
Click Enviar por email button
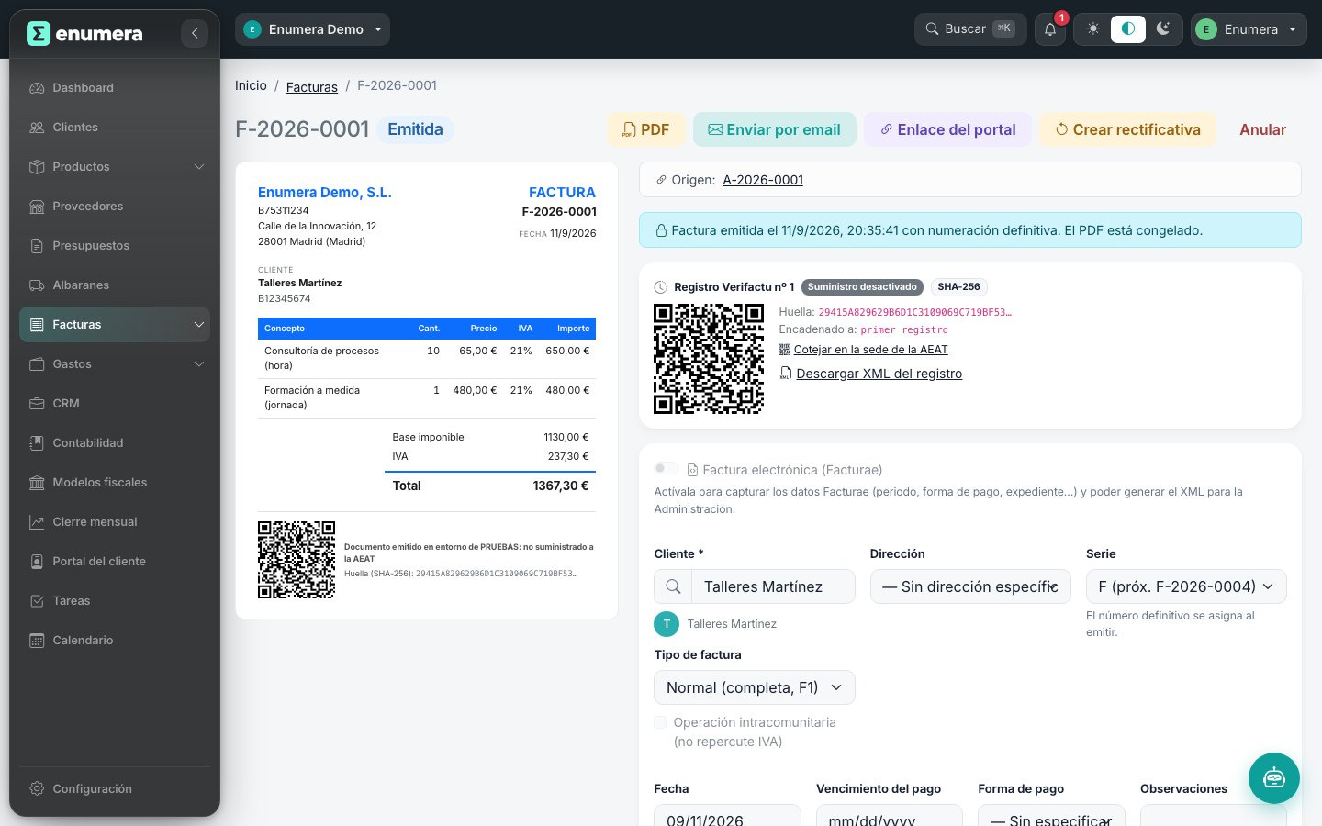click(x=775, y=129)
